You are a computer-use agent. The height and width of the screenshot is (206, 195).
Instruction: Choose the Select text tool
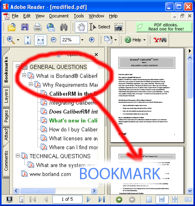(x=100, y=27)
